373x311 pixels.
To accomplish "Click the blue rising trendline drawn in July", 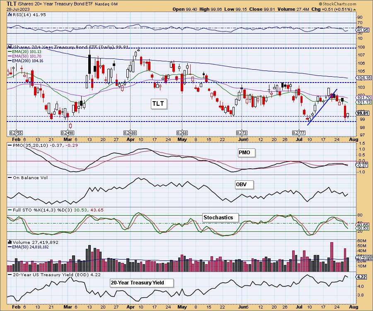I will tap(322, 107).
